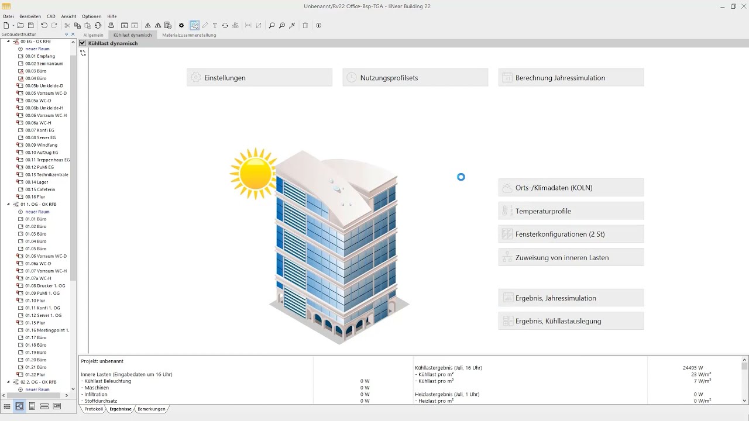Screen dimensions: 749x421
Task: Click the first warning triangle icon
Action: tap(147, 26)
